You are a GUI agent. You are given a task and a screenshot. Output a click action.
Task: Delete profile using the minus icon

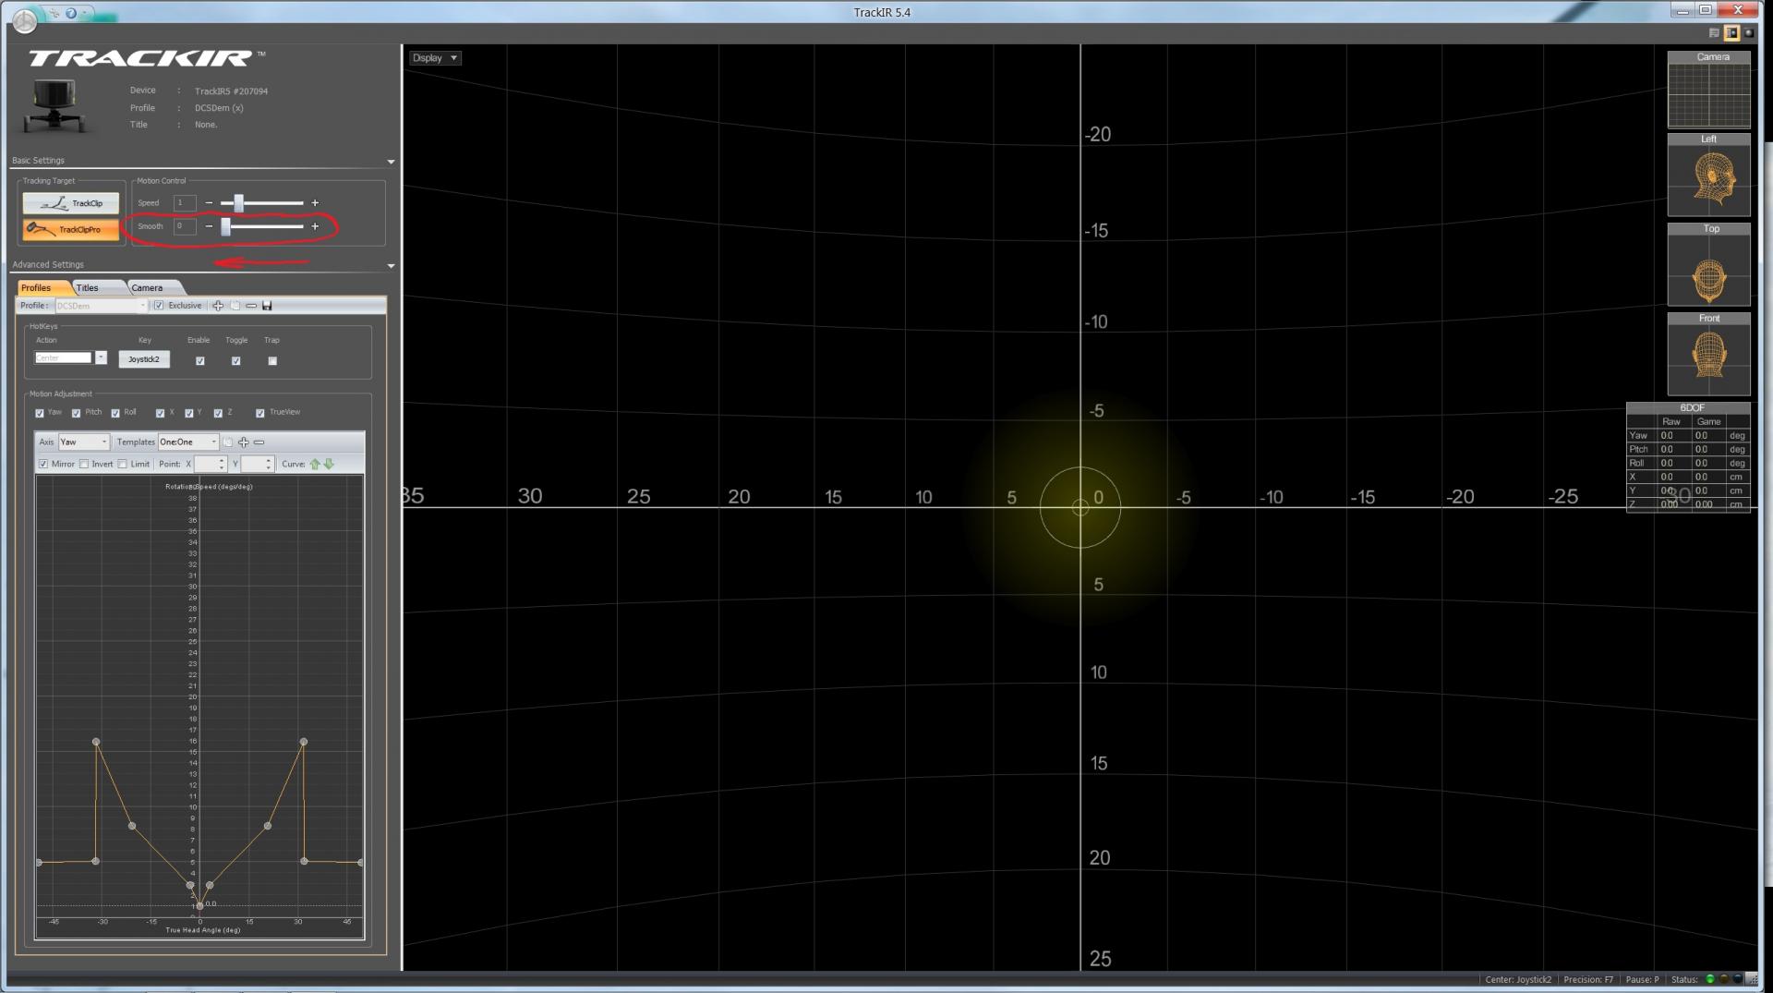[251, 306]
